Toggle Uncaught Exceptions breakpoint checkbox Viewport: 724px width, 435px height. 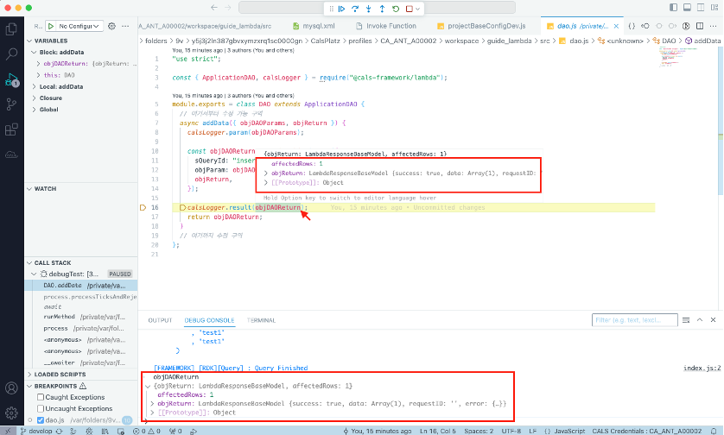coord(41,409)
